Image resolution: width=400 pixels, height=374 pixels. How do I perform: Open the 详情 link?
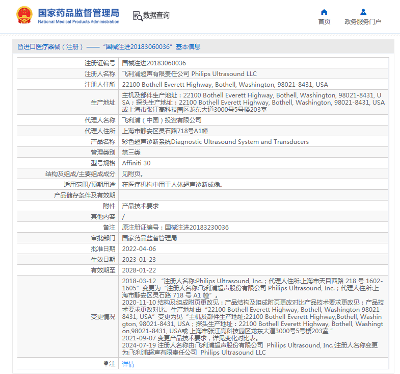tap(128, 364)
